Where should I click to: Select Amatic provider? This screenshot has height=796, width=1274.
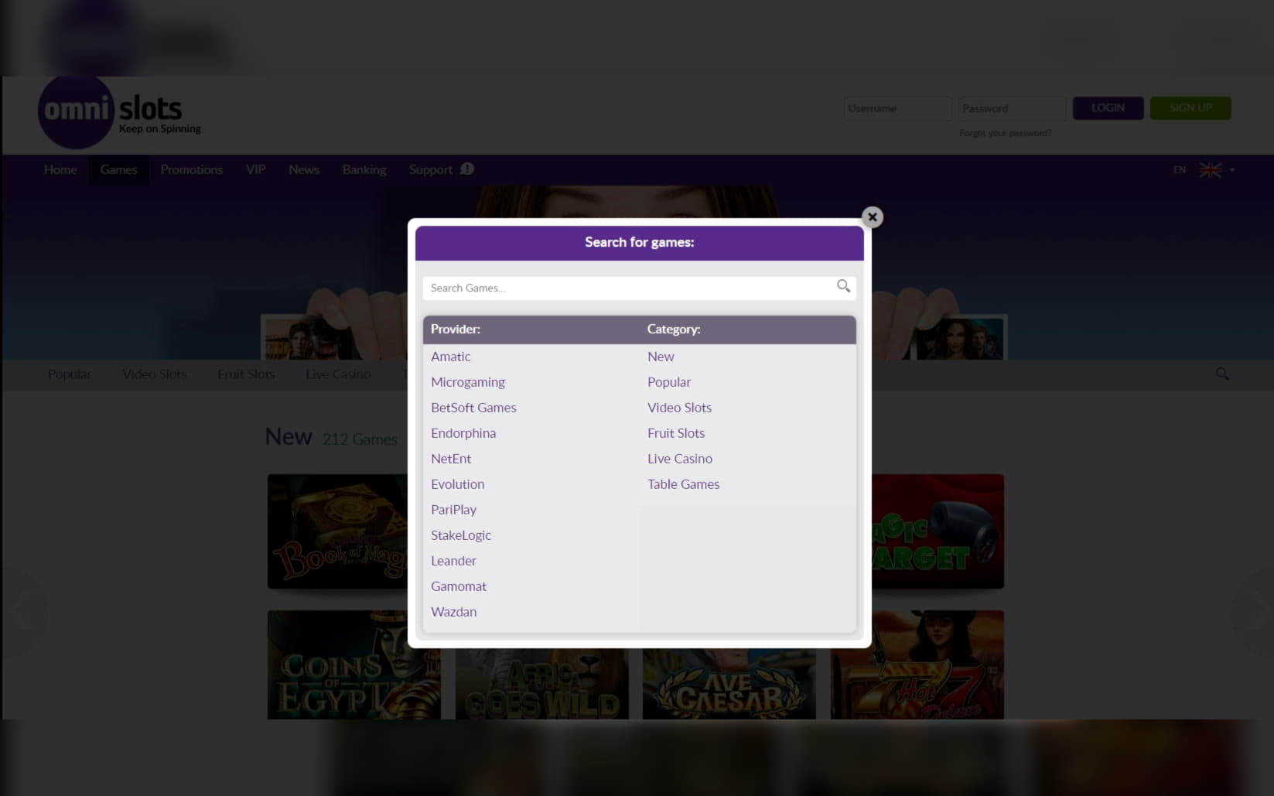[450, 357]
